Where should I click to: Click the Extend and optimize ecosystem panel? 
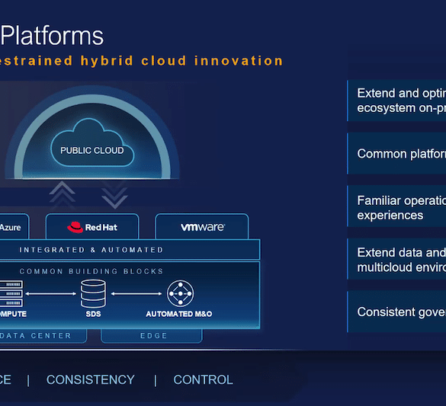point(396,101)
